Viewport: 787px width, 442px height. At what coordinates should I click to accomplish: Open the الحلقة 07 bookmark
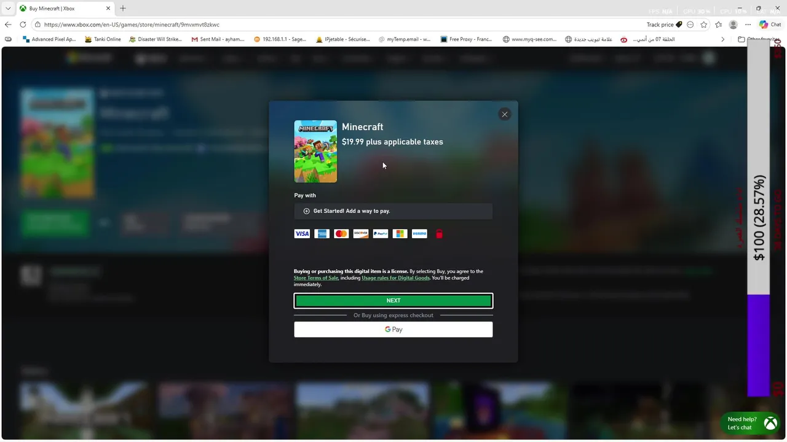pos(648,39)
